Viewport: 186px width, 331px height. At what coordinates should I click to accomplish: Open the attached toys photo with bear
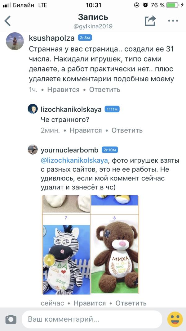point(91,245)
